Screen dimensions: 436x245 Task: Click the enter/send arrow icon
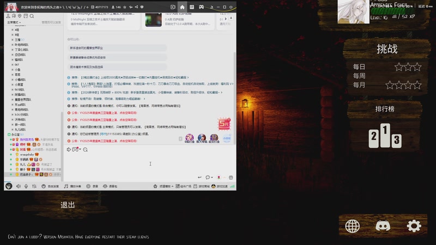199,177
